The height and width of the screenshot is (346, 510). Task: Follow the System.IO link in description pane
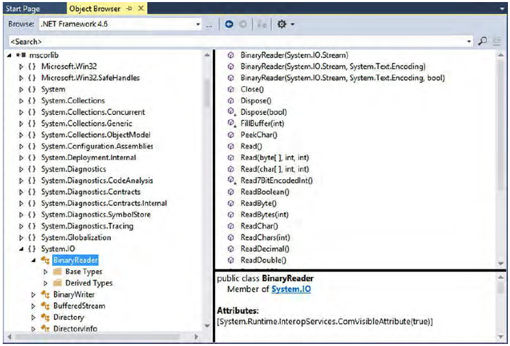(291, 289)
